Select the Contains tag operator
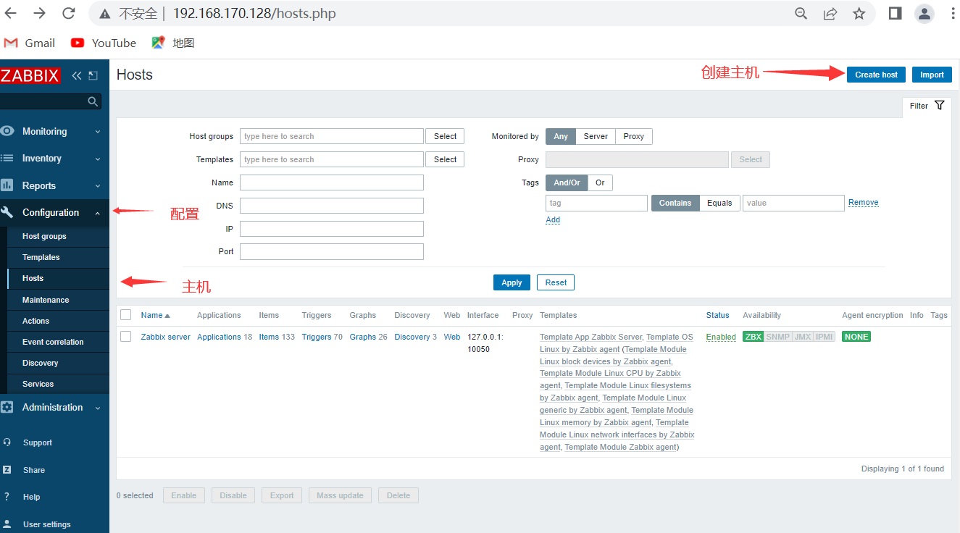The image size is (960, 533). (675, 203)
